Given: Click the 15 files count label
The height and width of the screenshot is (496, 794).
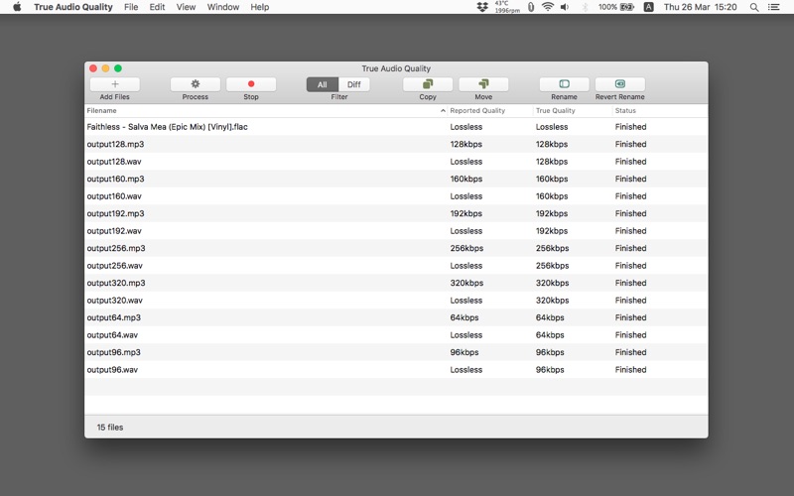Looking at the screenshot, I should coord(110,428).
